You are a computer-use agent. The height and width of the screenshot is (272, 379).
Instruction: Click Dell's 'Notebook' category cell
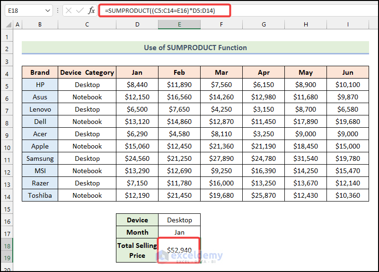[87, 122]
